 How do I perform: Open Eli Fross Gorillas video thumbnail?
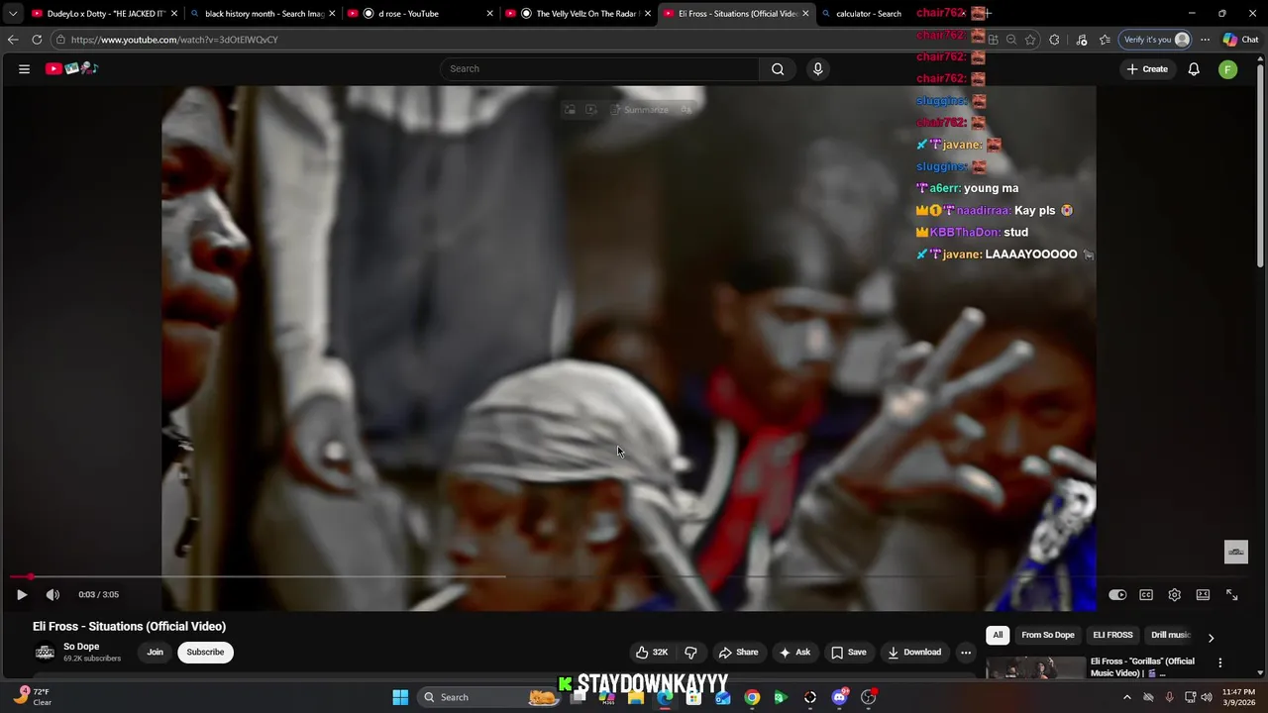click(x=1035, y=668)
